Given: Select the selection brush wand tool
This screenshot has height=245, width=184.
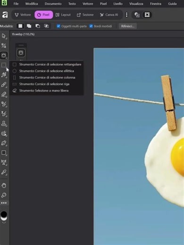Looking at the screenshot, I should [4, 75].
